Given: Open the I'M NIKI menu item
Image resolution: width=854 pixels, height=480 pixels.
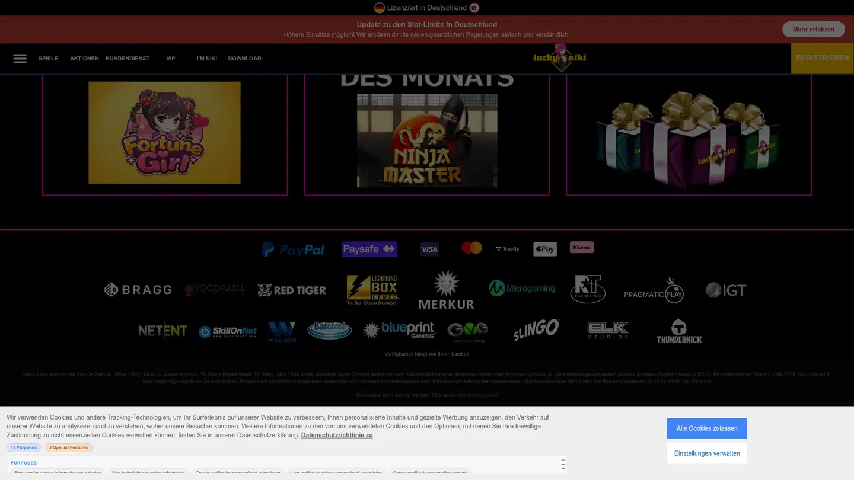Looking at the screenshot, I should pos(207,59).
